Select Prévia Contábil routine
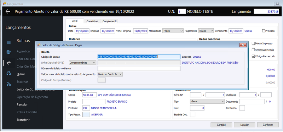Viewport: 283px width, 132px height. (x=27, y=112)
